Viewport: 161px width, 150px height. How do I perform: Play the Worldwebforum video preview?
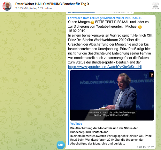coord(112,95)
